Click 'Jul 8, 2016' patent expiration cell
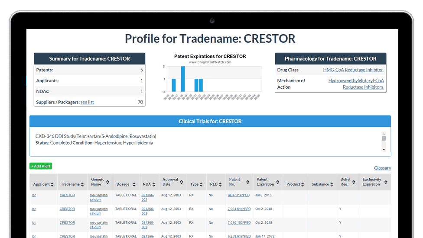This screenshot has width=423, height=238. pyautogui.click(x=264, y=195)
